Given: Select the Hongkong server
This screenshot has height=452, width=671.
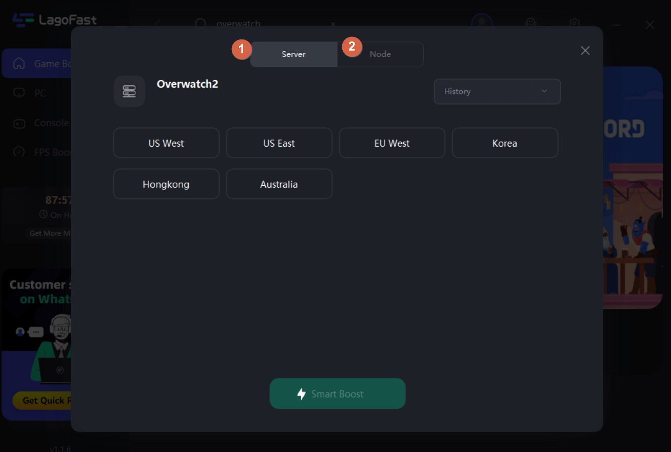Looking at the screenshot, I should click(166, 184).
